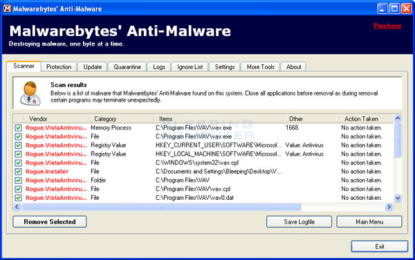Click the horizontal scrollbar left arrow

point(17,207)
